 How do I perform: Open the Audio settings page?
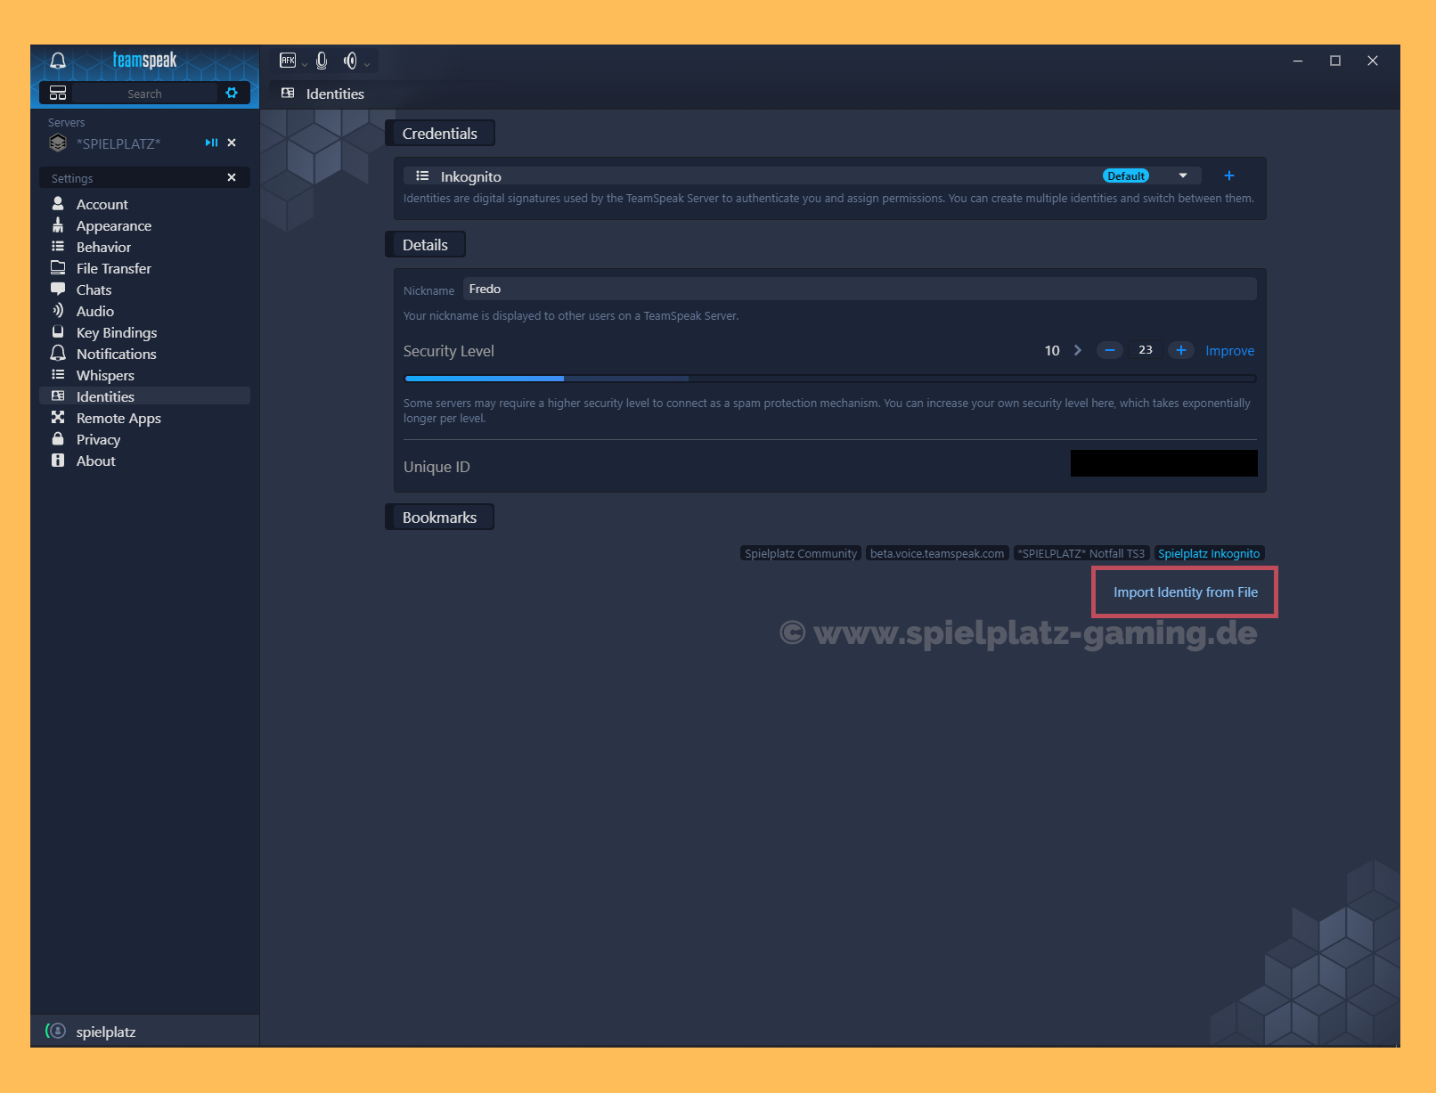click(94, 311)
